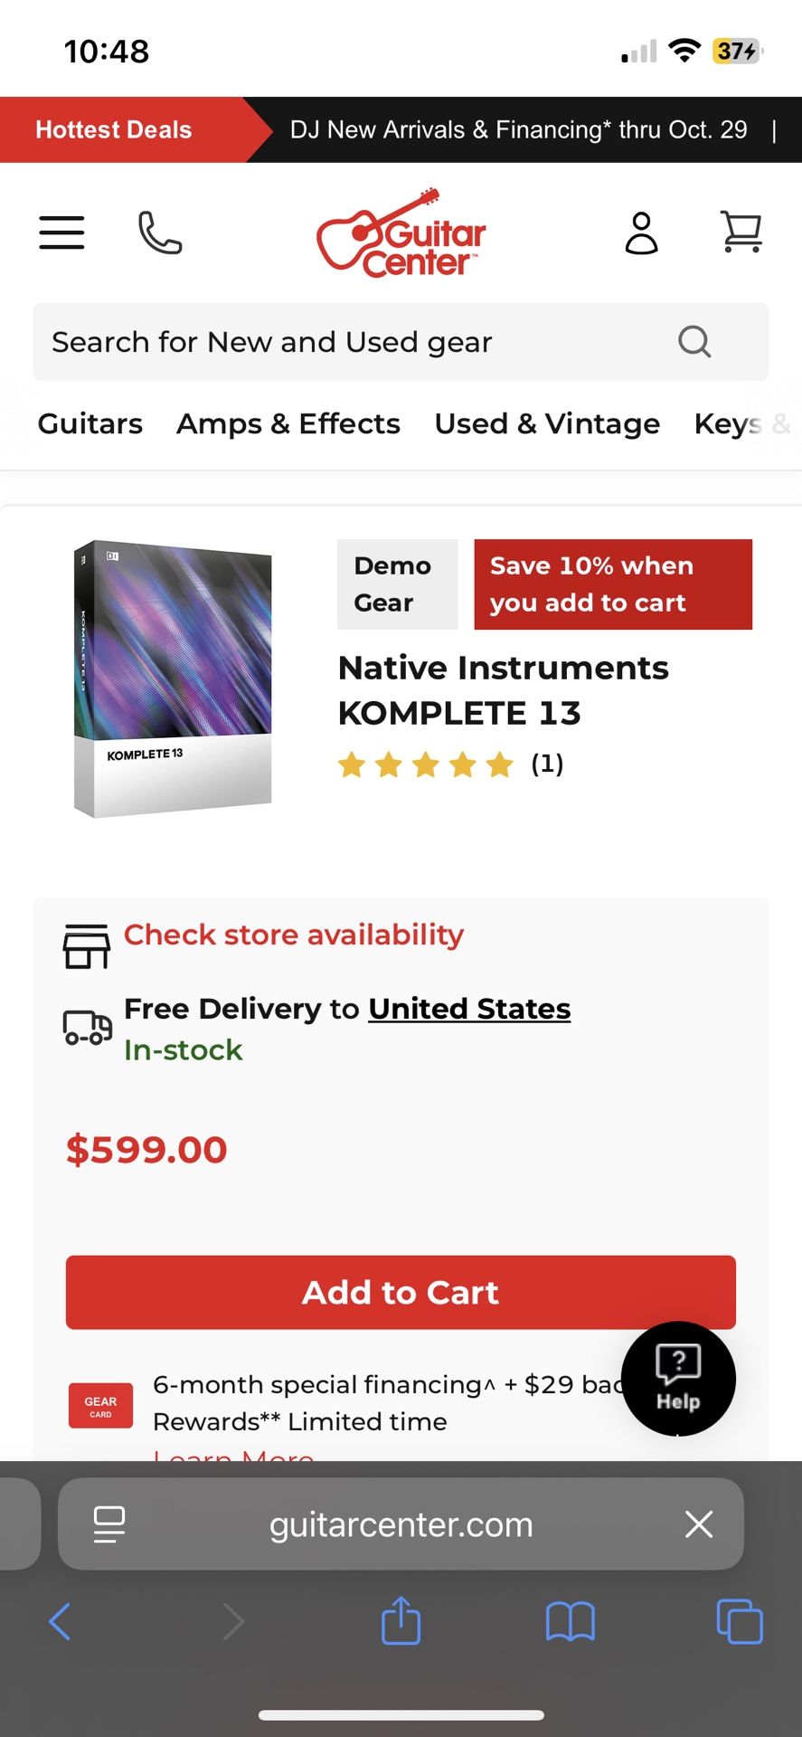
Task: View the shopping cart icon
Action: pyautogui.click(x=741, y=233)
